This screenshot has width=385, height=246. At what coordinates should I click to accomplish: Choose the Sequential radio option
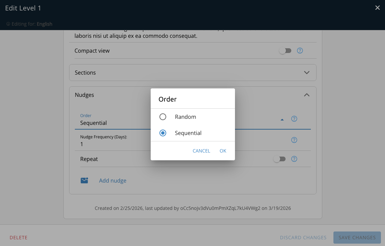[163, 133]
